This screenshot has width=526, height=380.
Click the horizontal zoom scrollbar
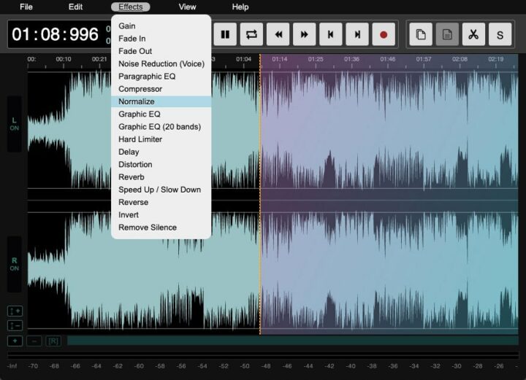[x=292, y=341]
